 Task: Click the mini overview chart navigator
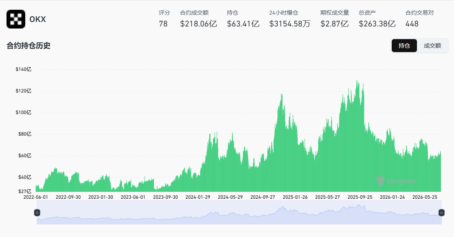click(239, 212)
